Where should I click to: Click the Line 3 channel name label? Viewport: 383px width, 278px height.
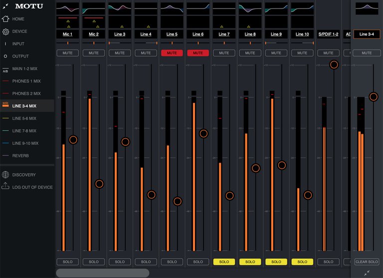pos(120,34)
